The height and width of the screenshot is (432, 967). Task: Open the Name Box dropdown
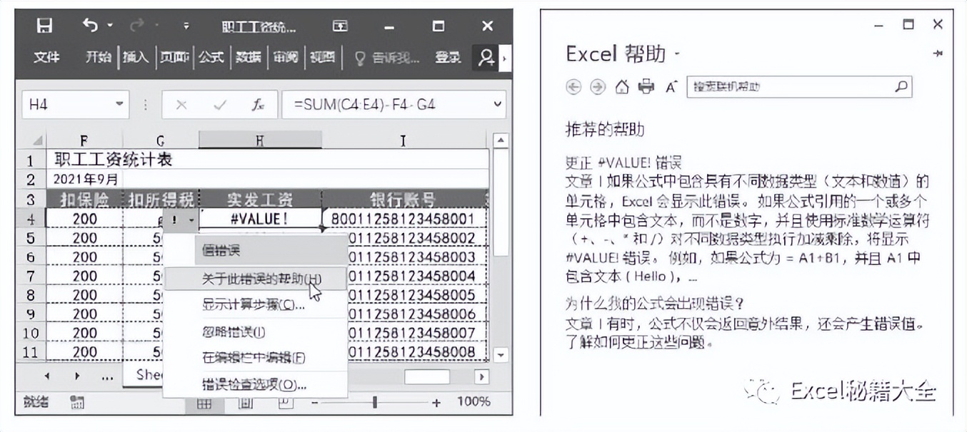coord(119,104)
